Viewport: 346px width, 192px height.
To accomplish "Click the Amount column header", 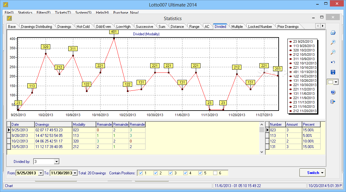I will tap(294, 124).
